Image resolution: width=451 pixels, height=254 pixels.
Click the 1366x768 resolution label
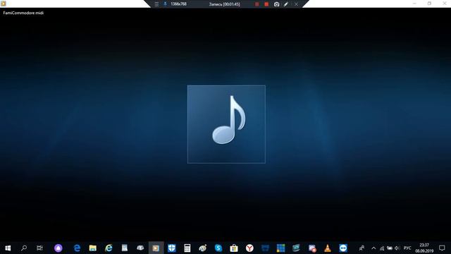click(178, 4)
